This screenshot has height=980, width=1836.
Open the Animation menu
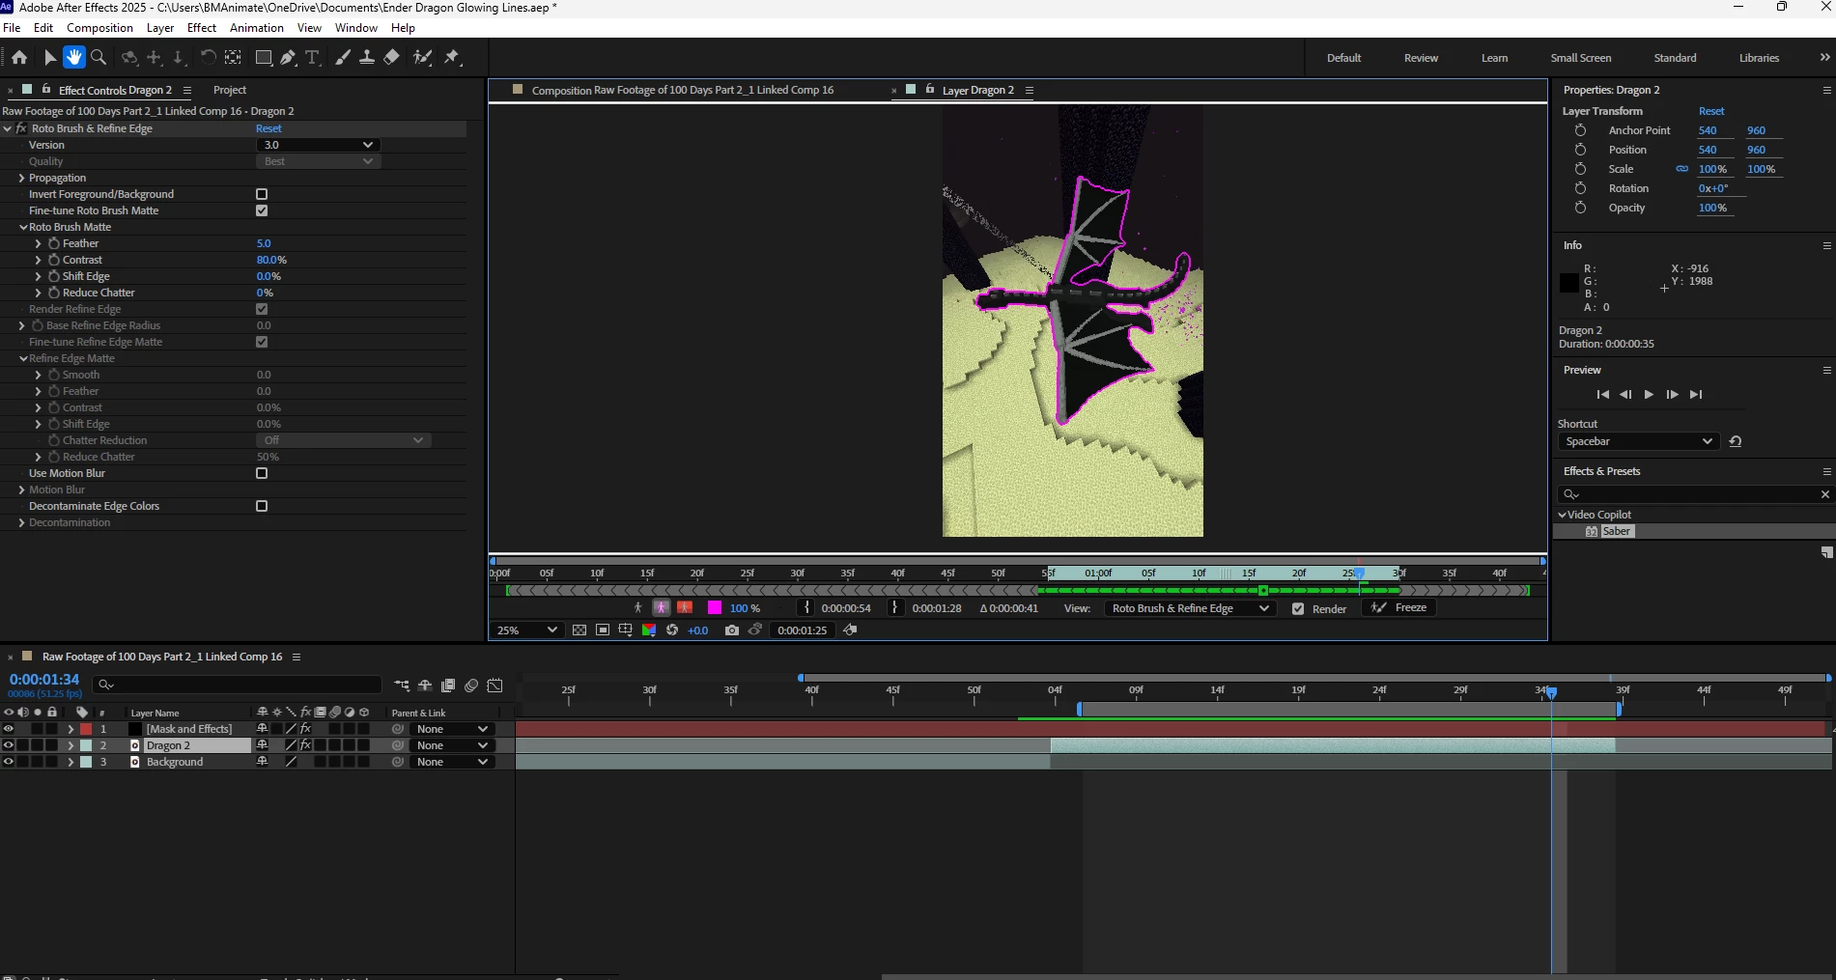click(257, 28)
